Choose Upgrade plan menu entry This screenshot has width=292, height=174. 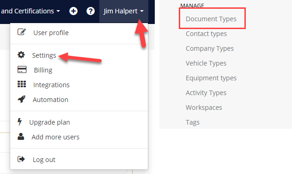tap(49, 122)
